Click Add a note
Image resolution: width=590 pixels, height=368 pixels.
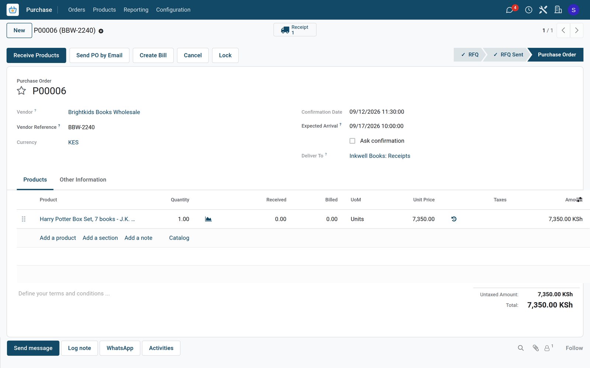pyautogui.click(x=138, y=238)
